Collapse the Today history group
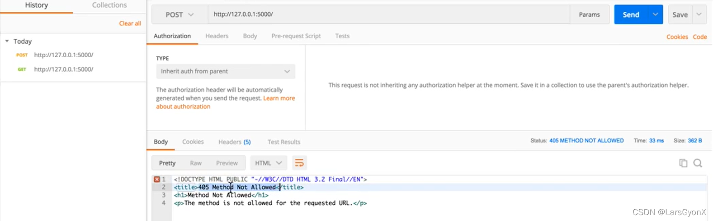 click(7, 41)
